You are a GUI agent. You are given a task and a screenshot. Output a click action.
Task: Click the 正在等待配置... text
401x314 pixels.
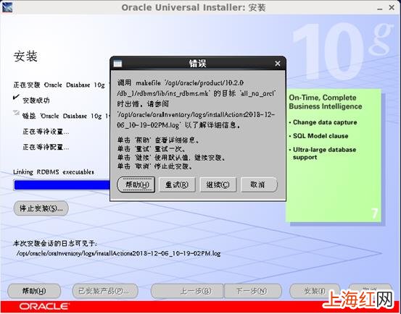pyautogui.click(x=46, y=147)
